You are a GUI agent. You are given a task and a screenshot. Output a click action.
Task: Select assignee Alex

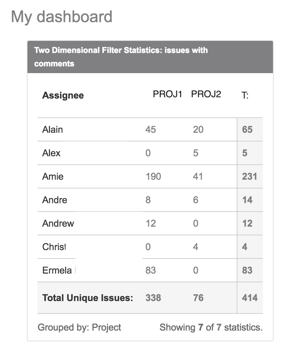point(51,153)
